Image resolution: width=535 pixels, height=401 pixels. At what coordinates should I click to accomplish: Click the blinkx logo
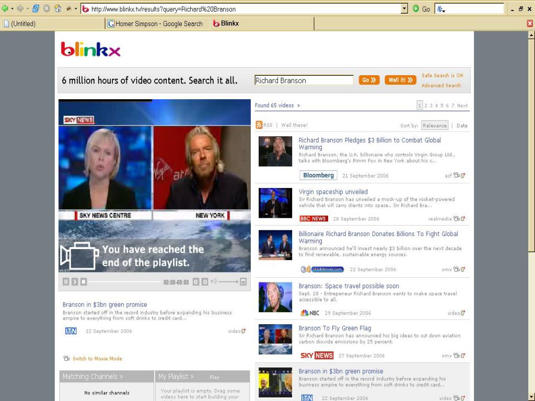pos(90,50)
